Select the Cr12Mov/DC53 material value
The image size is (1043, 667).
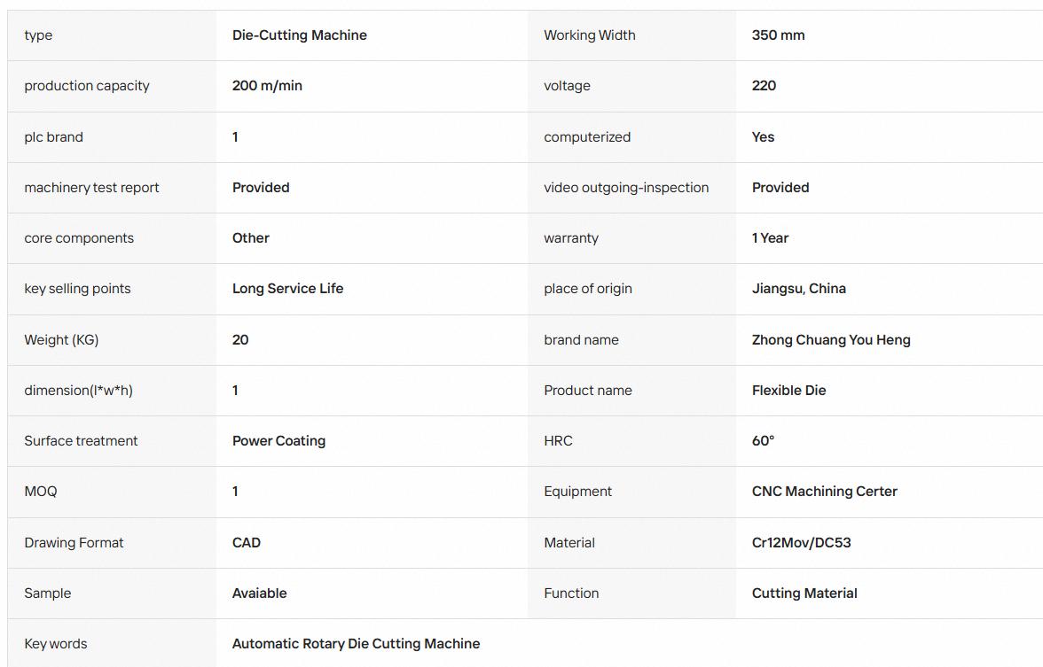click(x=801, y=542)
